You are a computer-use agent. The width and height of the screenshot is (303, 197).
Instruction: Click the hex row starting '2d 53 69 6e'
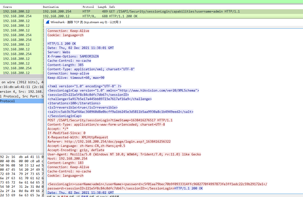tap(22, 195)
